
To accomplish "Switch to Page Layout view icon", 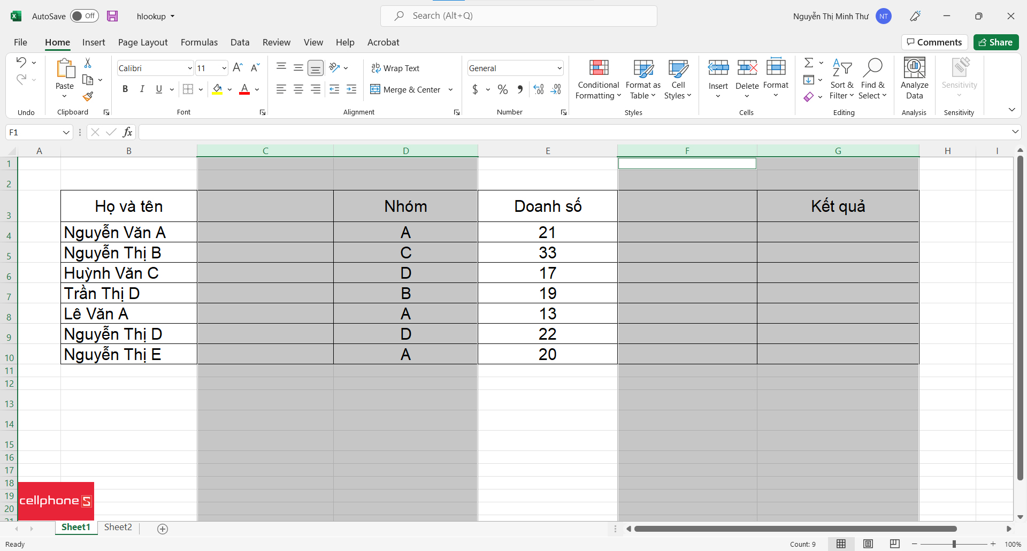I will (x=868, y=544).
